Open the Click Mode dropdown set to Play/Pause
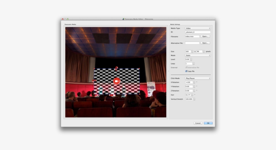The width and height of the screenshot is (276, 150). point(198,78)
